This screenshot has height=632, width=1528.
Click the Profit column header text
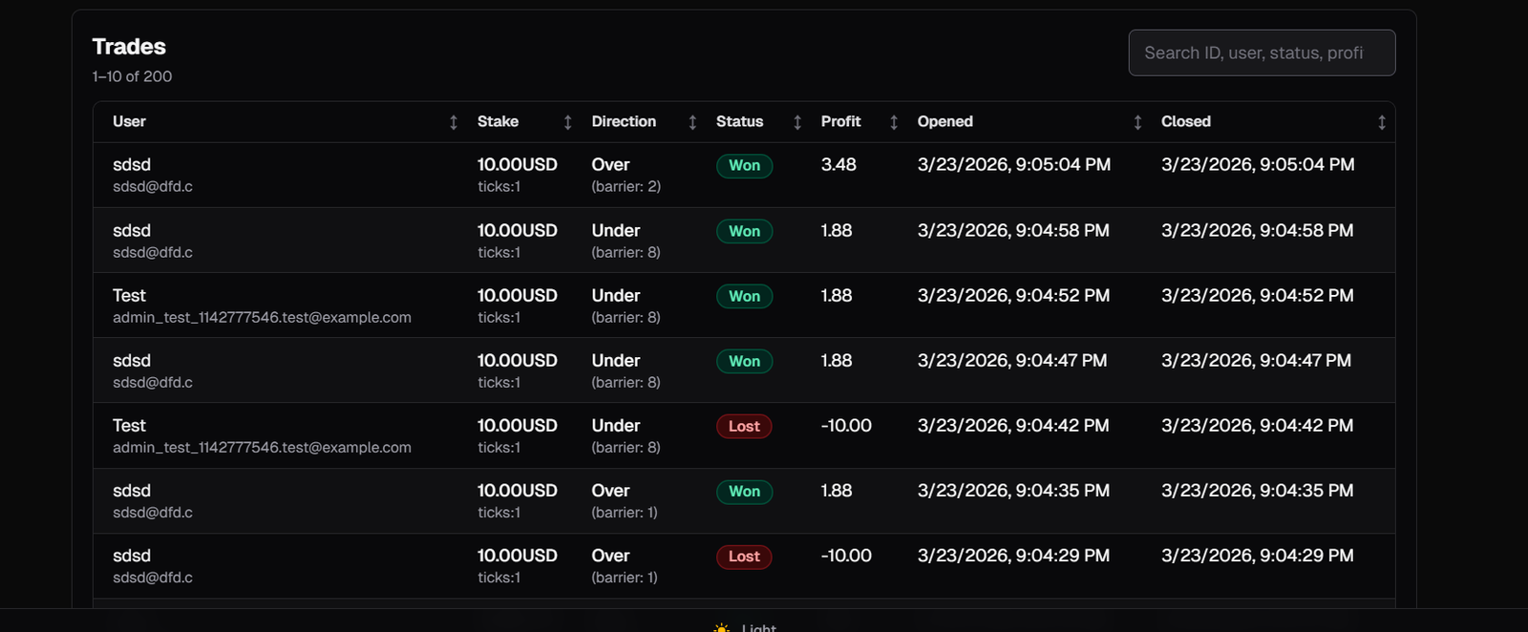coord(840,121)
